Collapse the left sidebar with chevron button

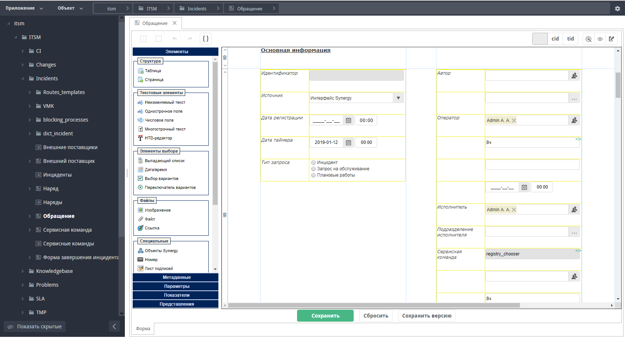[114, 326]
